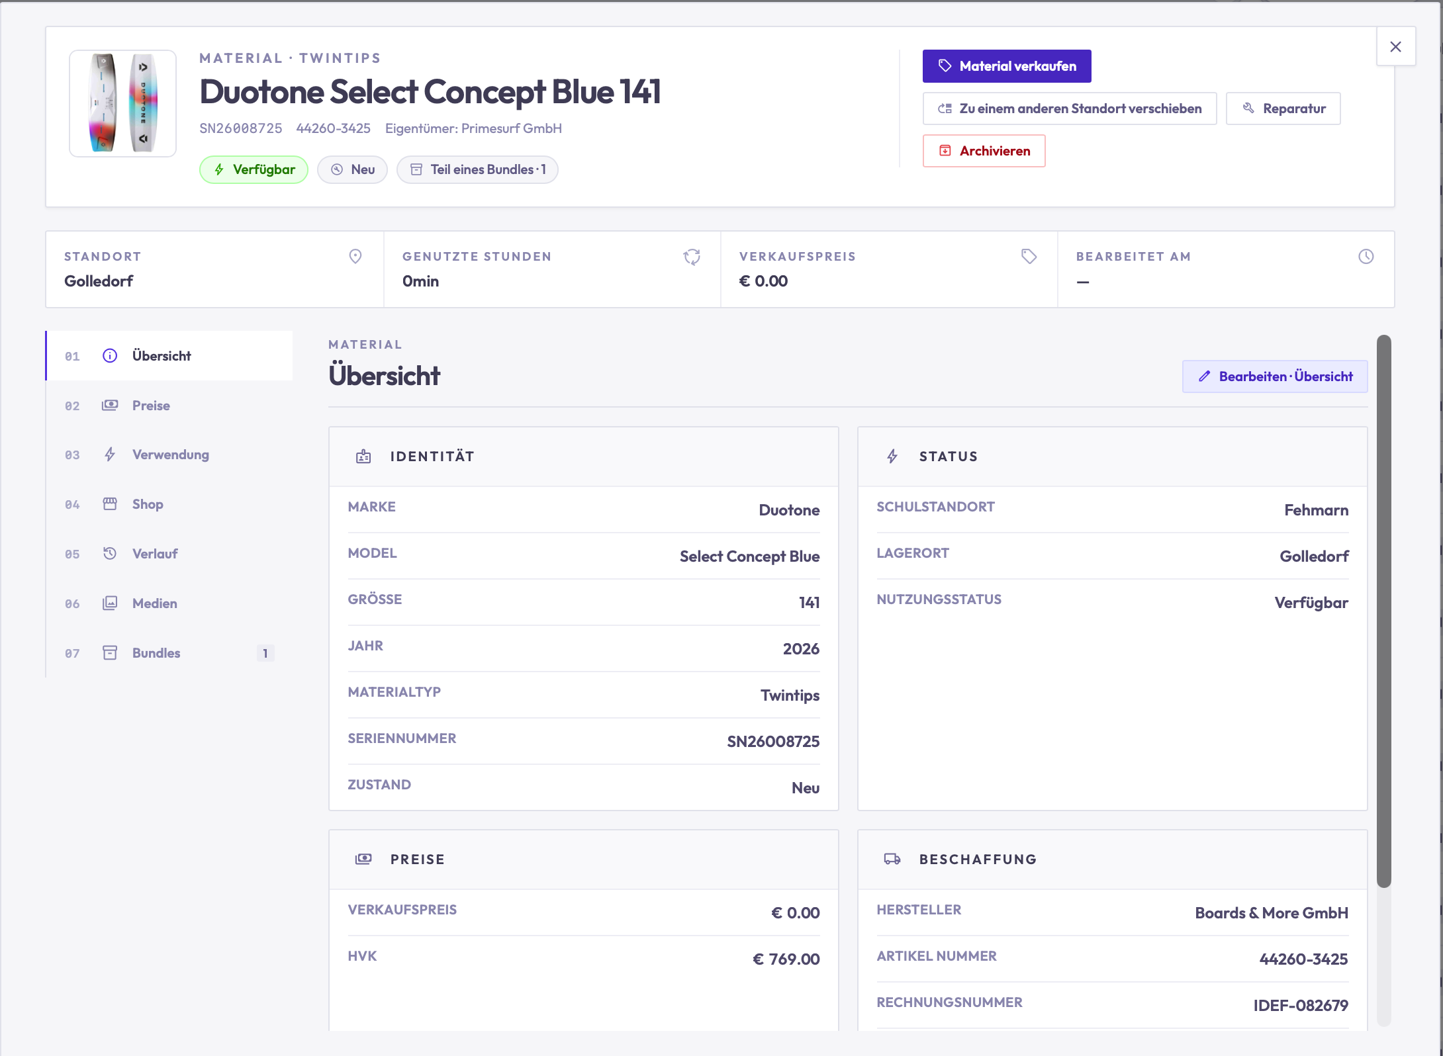Image resolution: width=1443 pixels, height=1056 pixels.
Task: Click the archive icon on Archivieren button
Action: coord(945,151)
